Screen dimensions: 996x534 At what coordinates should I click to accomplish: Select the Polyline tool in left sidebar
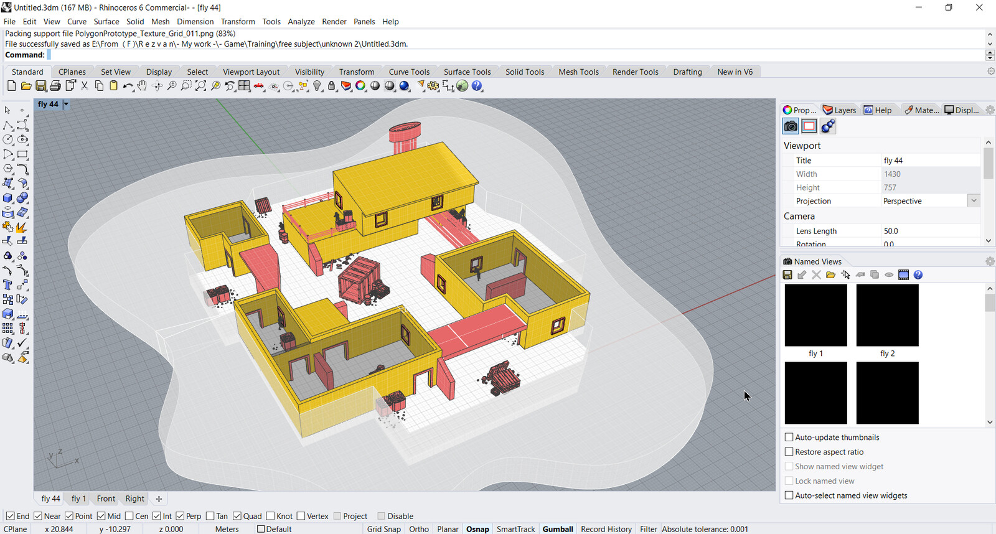pos(8,125)
